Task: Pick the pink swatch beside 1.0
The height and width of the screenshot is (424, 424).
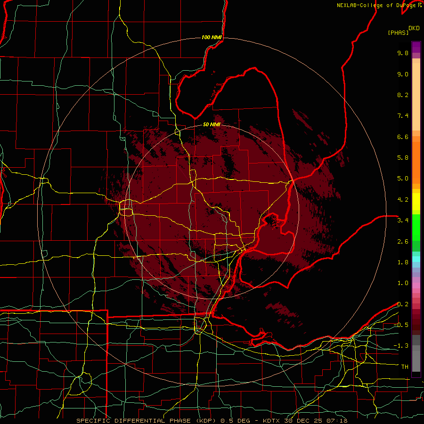Action: click(416, 285)
